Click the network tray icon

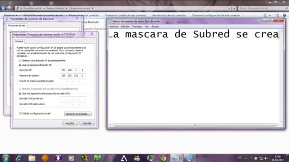[261, 158]
